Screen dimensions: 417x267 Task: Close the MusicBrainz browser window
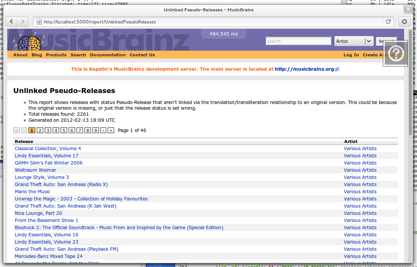pos(408,9)
